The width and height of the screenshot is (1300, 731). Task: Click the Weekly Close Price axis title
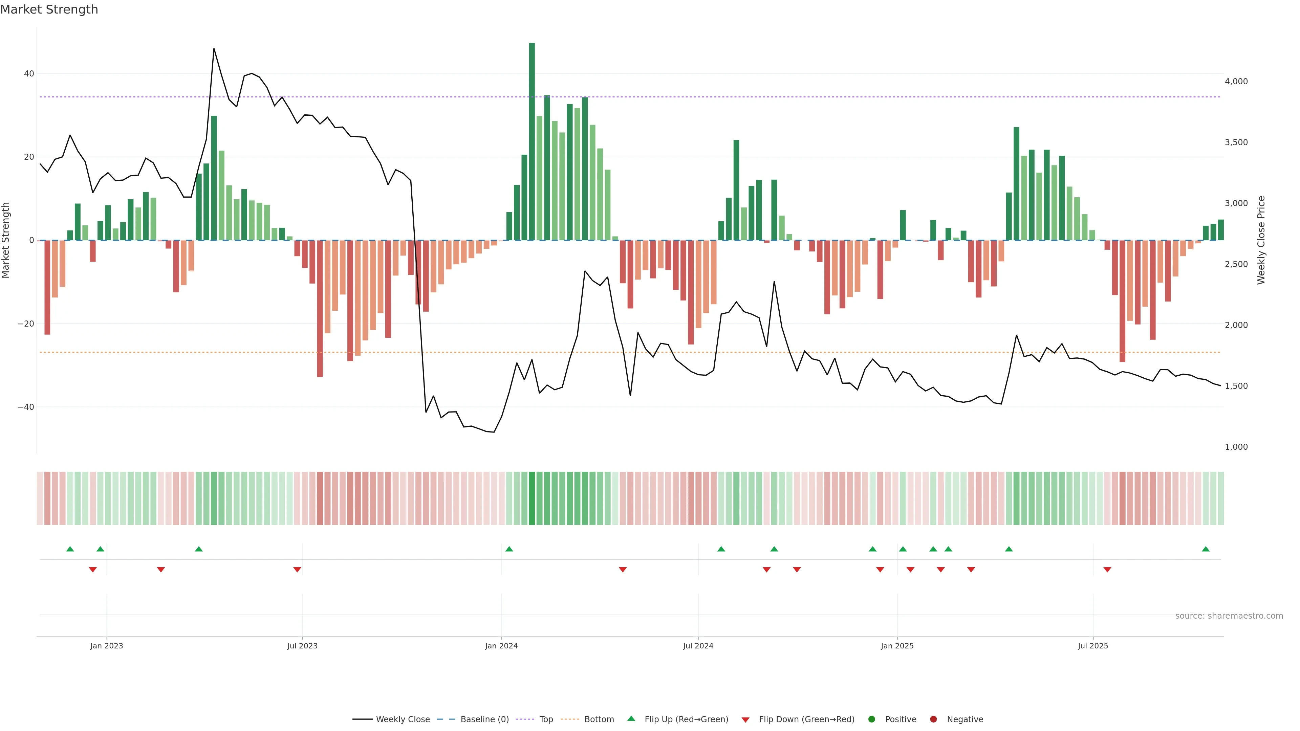pyautogui.click(x=1261, y=240)
